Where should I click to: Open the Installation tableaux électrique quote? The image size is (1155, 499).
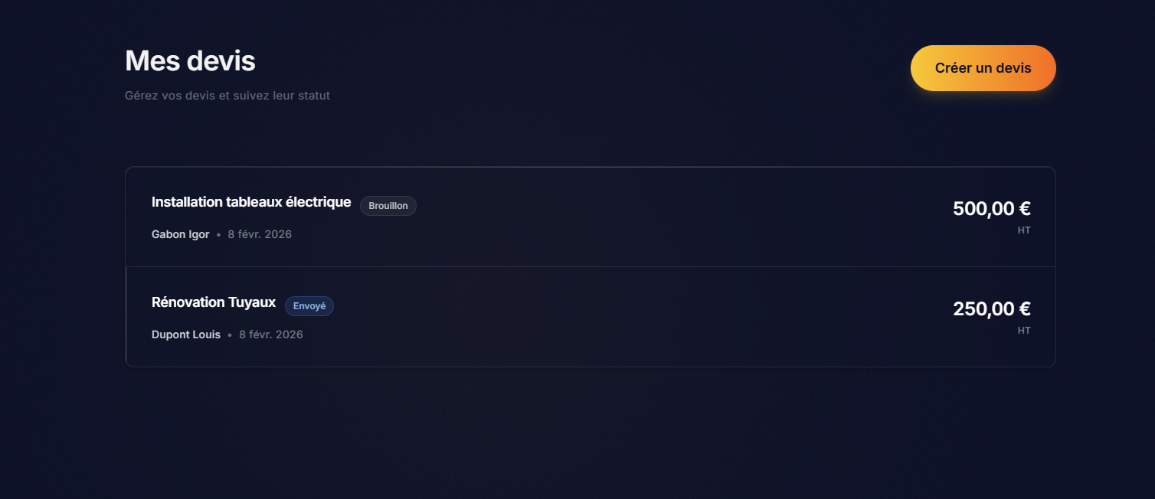pos(250,203)
